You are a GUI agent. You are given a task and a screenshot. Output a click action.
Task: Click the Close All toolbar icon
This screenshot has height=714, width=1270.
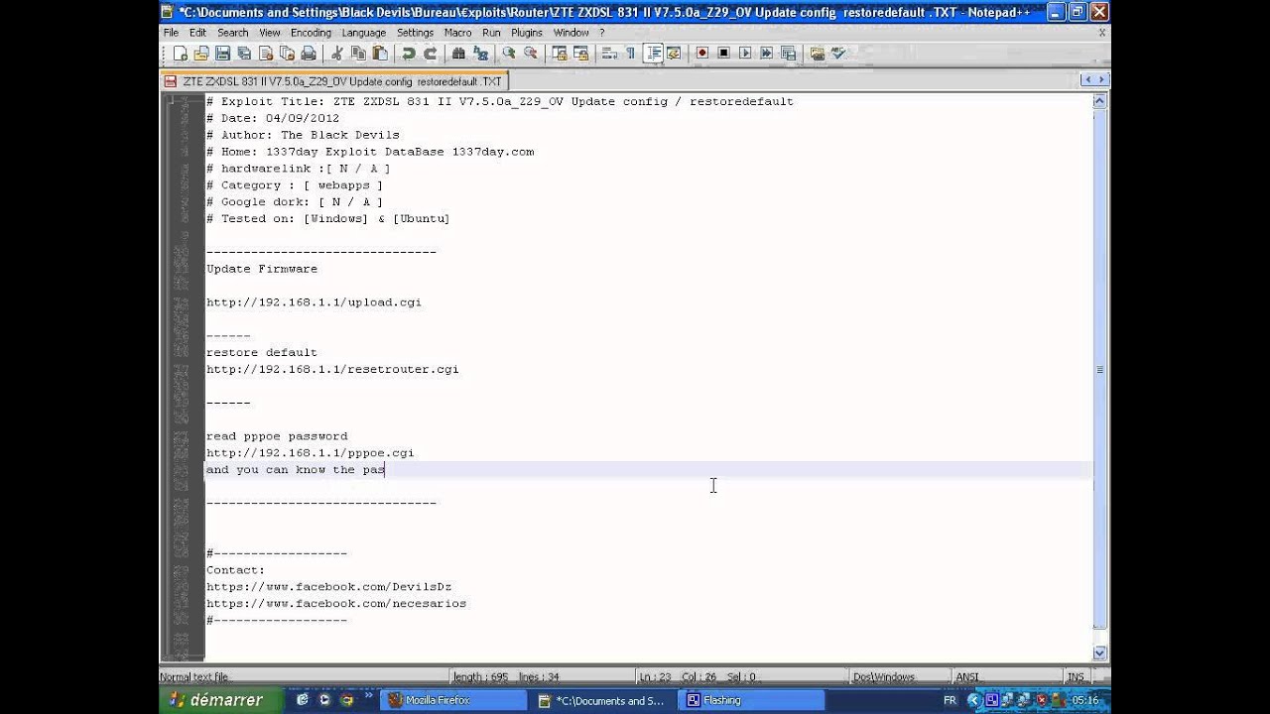287,54
